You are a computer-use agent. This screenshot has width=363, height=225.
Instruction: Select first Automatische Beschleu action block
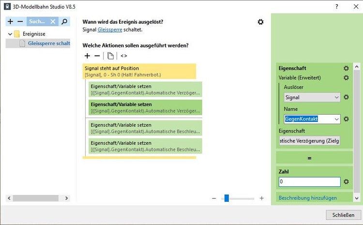145,128
